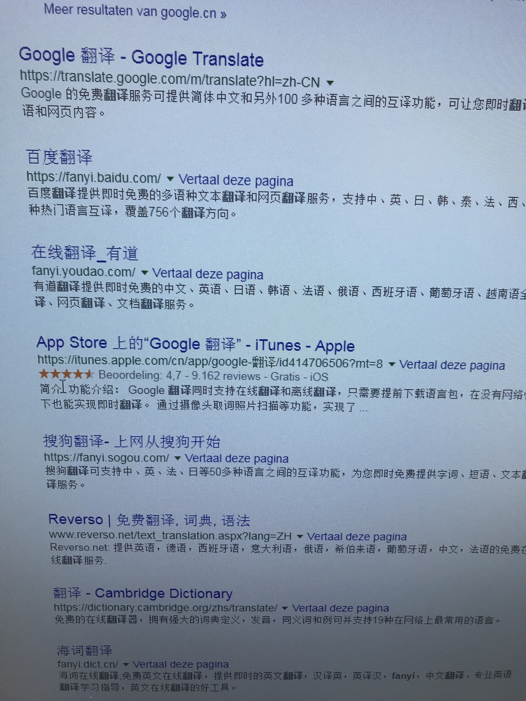
Task: Click 'Vertaal deze pagina' for the iTunes result
Action: coord(452,365)
